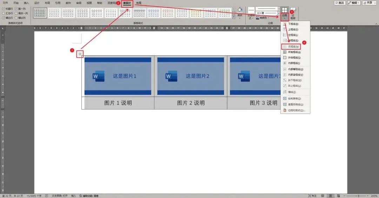Open the 插入 Insert tab

pos(26,3)
